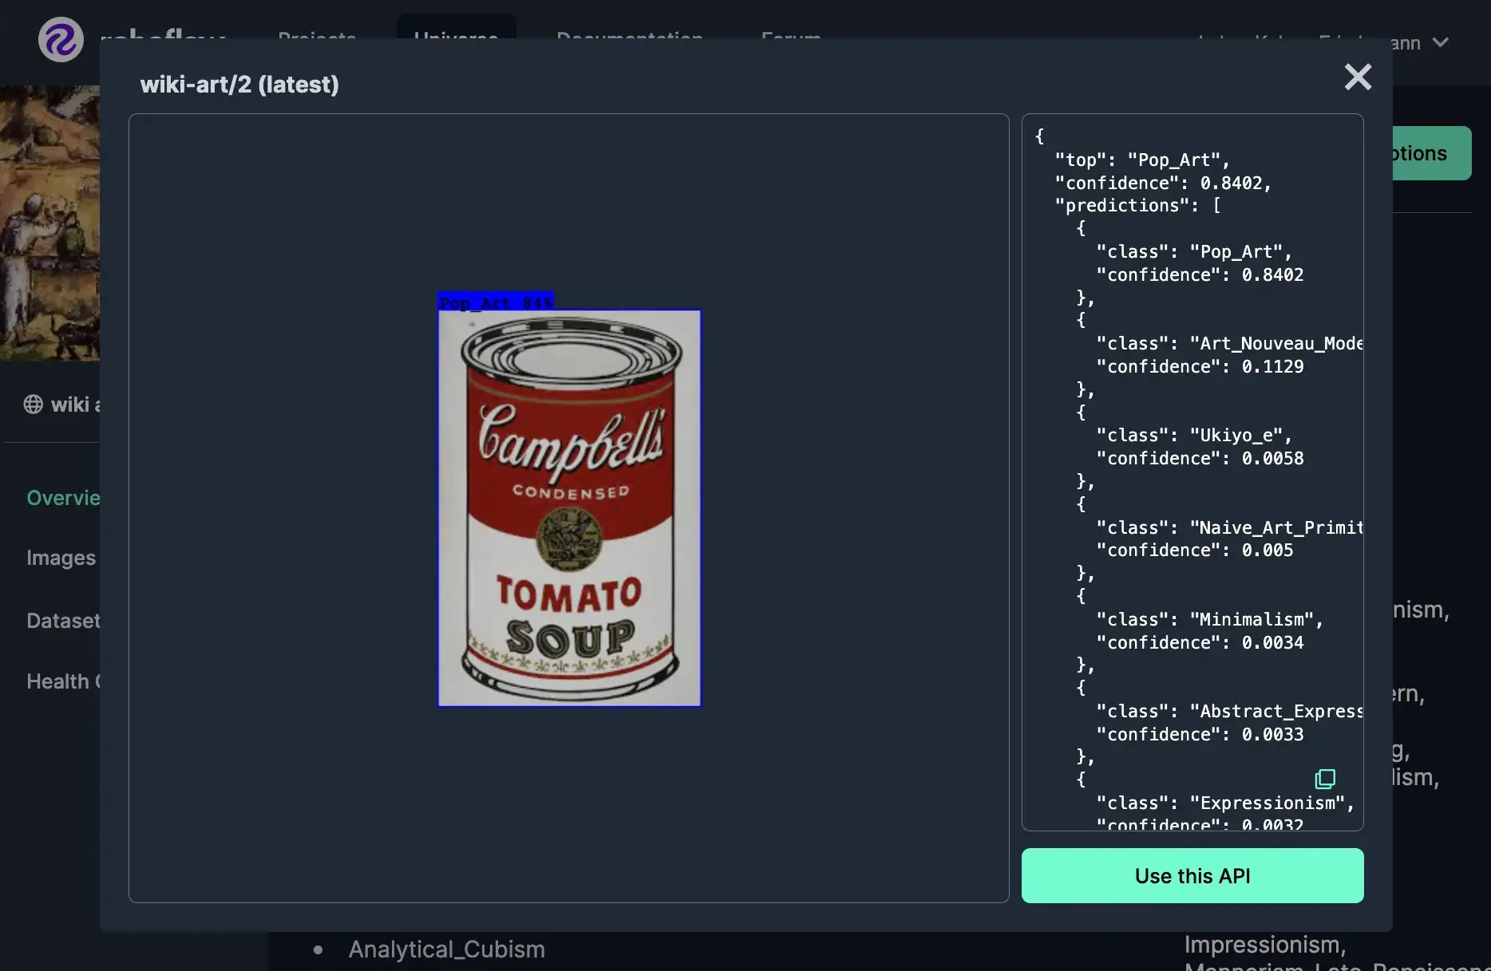Open the Images sidebar tab
Screen dimensions: 1491x971
[61, 558]
